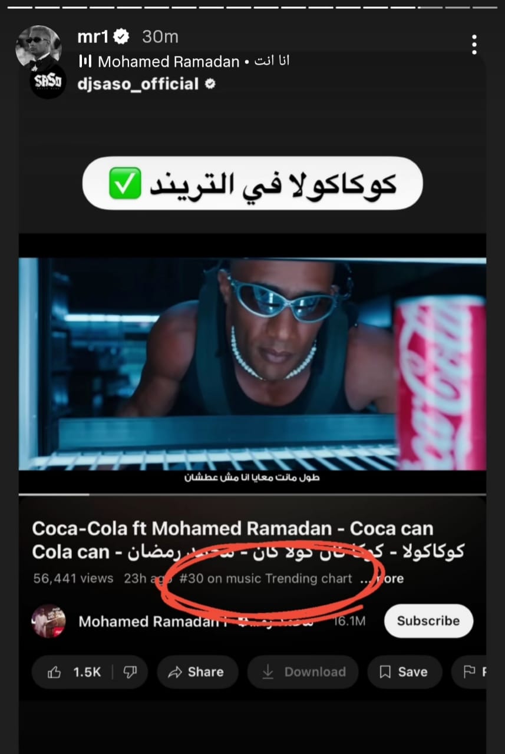Image resolution: width=505 pixels, height=754 pixels.
Task: Subscribe to the Mohamed Ramadan channel
Action: click(x=428, y=621)
